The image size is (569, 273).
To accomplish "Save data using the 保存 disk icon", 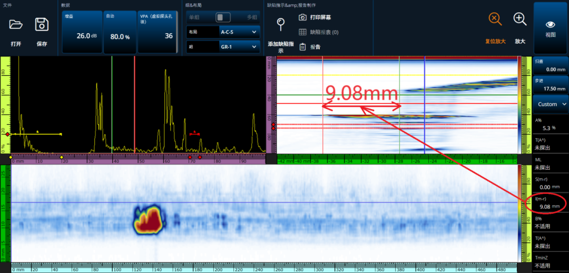I will (x=42, y=25).
